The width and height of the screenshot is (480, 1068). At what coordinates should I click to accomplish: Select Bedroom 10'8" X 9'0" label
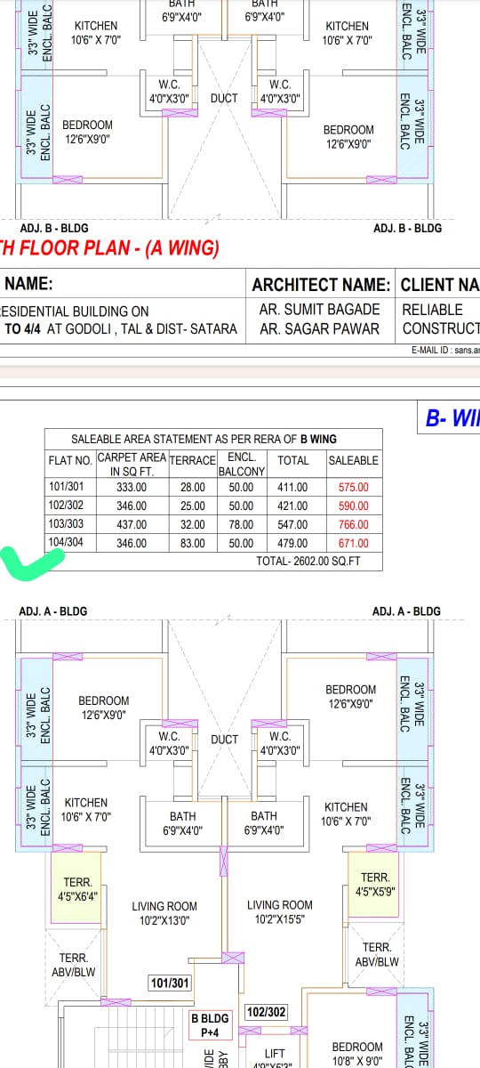(357, 1054)
